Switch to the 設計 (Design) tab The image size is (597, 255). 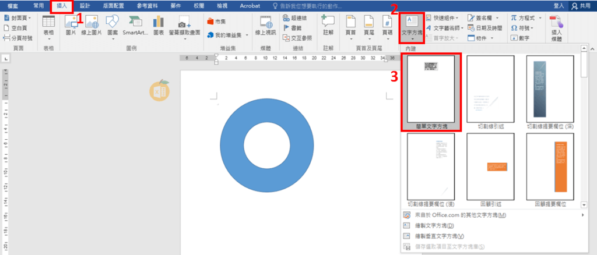coord(85,5)
